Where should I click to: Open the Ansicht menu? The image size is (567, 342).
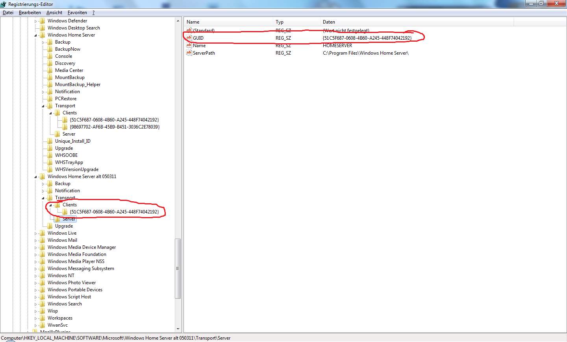(x=54, y=13)
